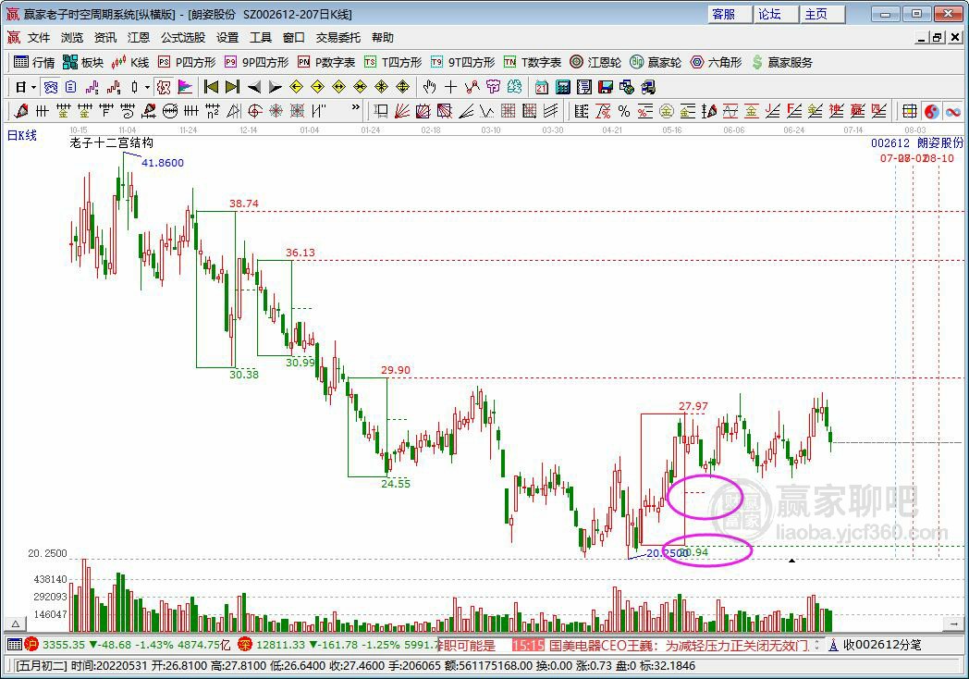
Task: Open the 赢家轮 wheel tool
Action: (x=656, y=63)
